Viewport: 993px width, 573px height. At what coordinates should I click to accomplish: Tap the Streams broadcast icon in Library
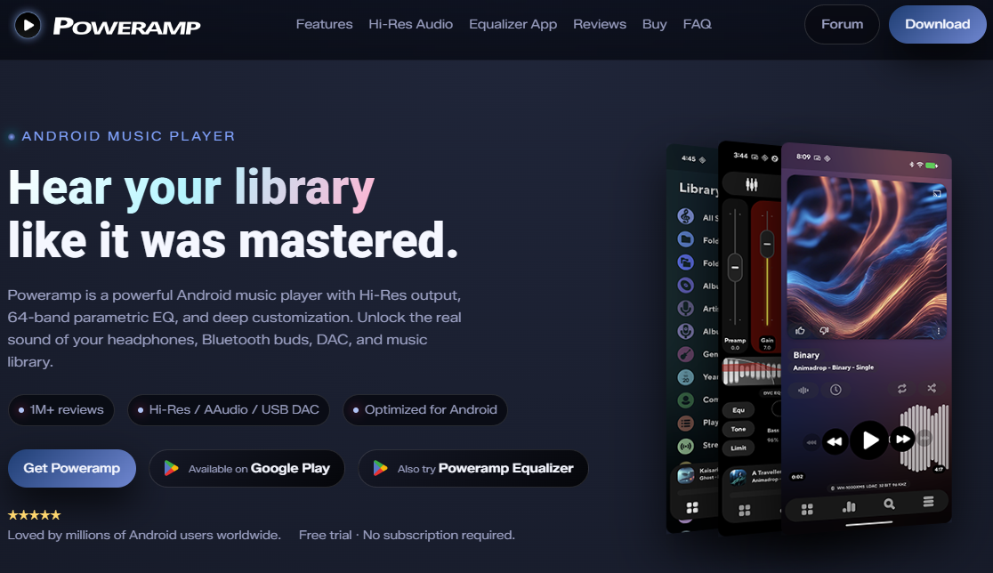[x=685, y=447]
